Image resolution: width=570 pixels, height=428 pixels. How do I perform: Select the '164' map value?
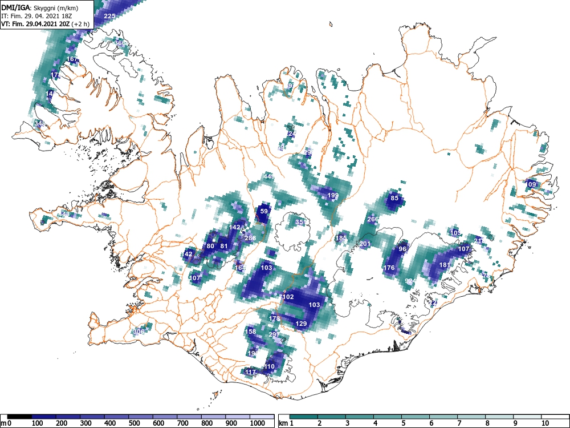tap(240, 268)
